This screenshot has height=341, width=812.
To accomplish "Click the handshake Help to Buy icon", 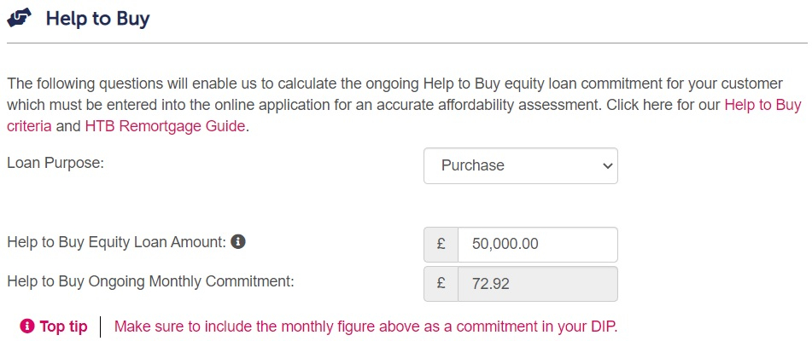I will (20, 19).
